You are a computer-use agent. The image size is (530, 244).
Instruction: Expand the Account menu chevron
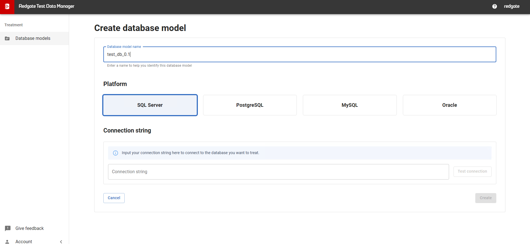(61, 242)
